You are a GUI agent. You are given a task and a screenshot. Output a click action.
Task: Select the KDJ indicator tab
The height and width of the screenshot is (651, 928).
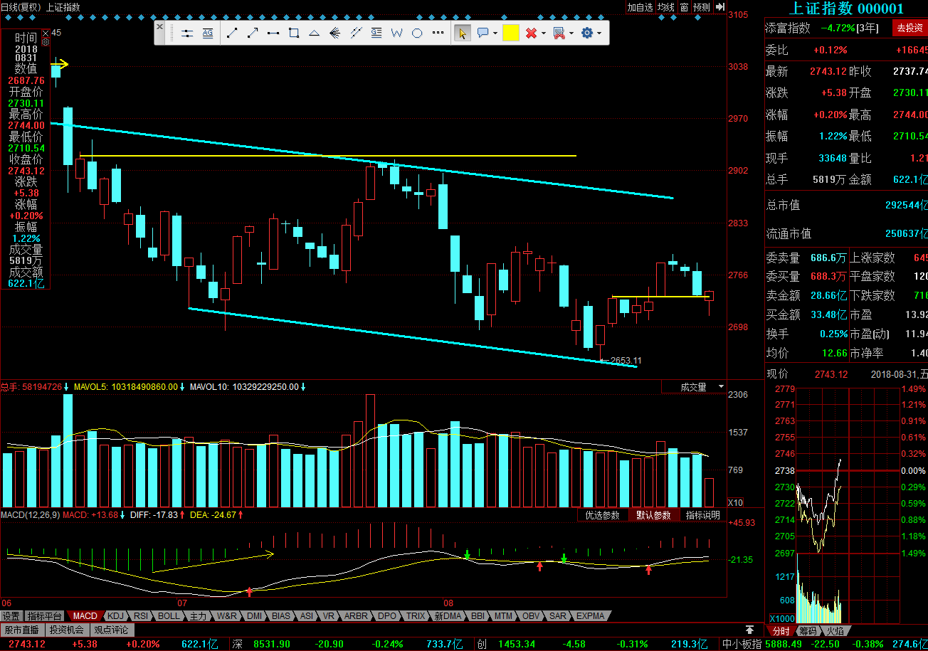coord(115,616)
